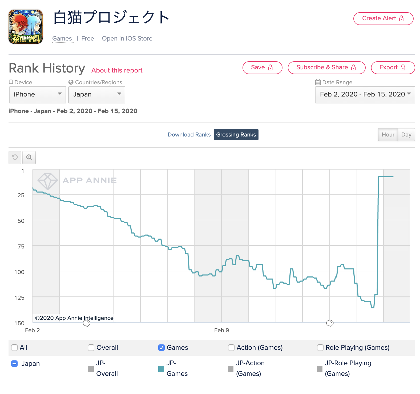
Task: Click the lock icon on Save button
Action: point(270,67)
